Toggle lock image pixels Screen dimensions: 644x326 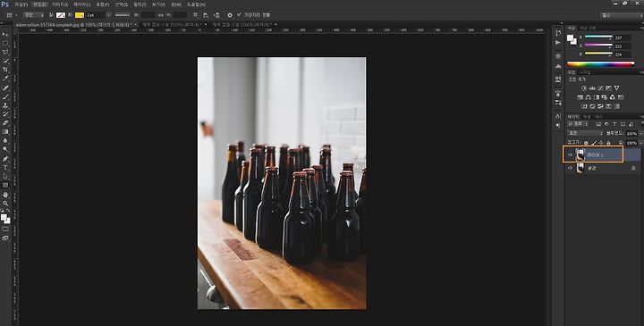(x=594, y=143)
